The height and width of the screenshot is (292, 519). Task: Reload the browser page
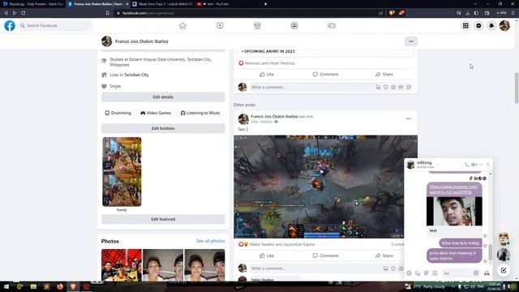click(24, 13)
